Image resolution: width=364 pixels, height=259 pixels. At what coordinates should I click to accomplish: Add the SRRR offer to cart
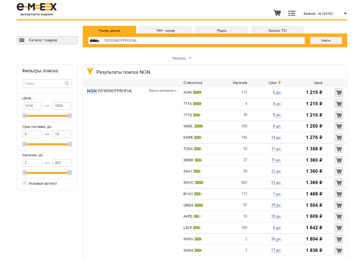click(339, 160)
